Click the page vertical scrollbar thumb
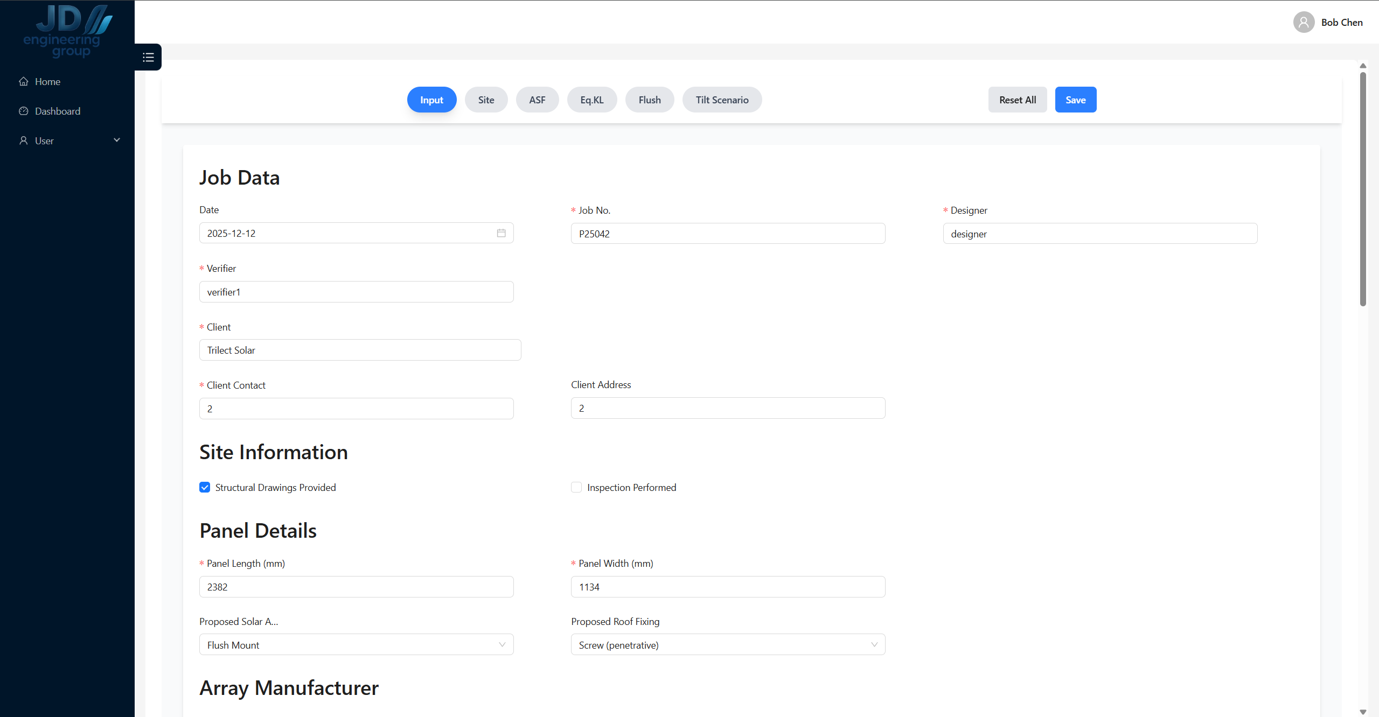 pos(1363,188)
